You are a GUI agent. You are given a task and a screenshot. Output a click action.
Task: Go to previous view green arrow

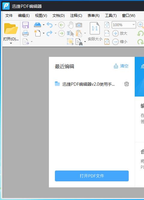(x=61, y=25)
